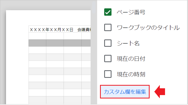Viewport: 188px width, 105px height.
Task: Uncheck the ページ番号 checkbox
Action: (x=108, y=12)
